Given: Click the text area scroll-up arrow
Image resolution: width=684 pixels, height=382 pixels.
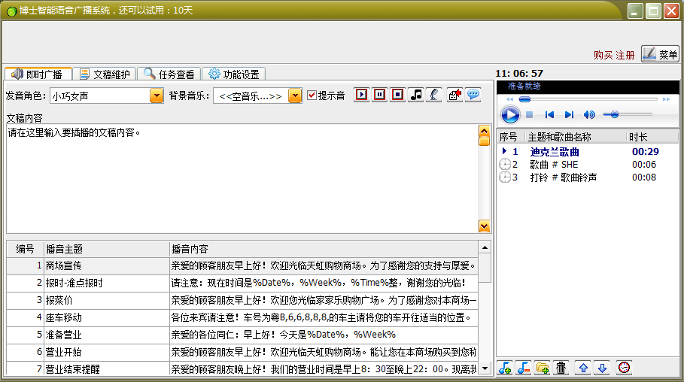Looking at the screenshot, I should 484,131.
